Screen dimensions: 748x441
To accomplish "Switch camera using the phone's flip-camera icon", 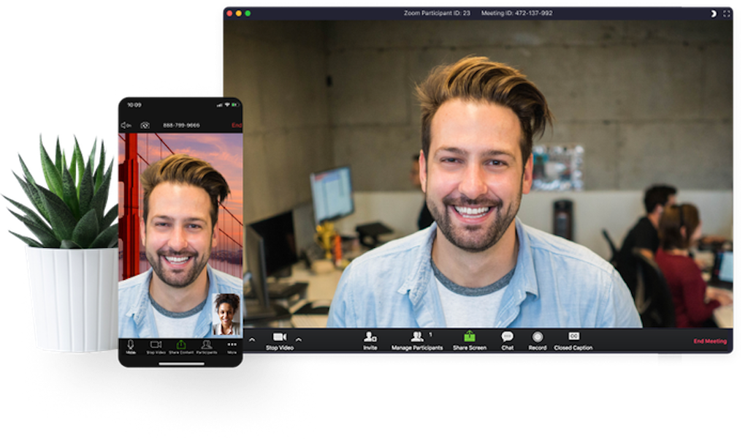I will tap(145, 125).
